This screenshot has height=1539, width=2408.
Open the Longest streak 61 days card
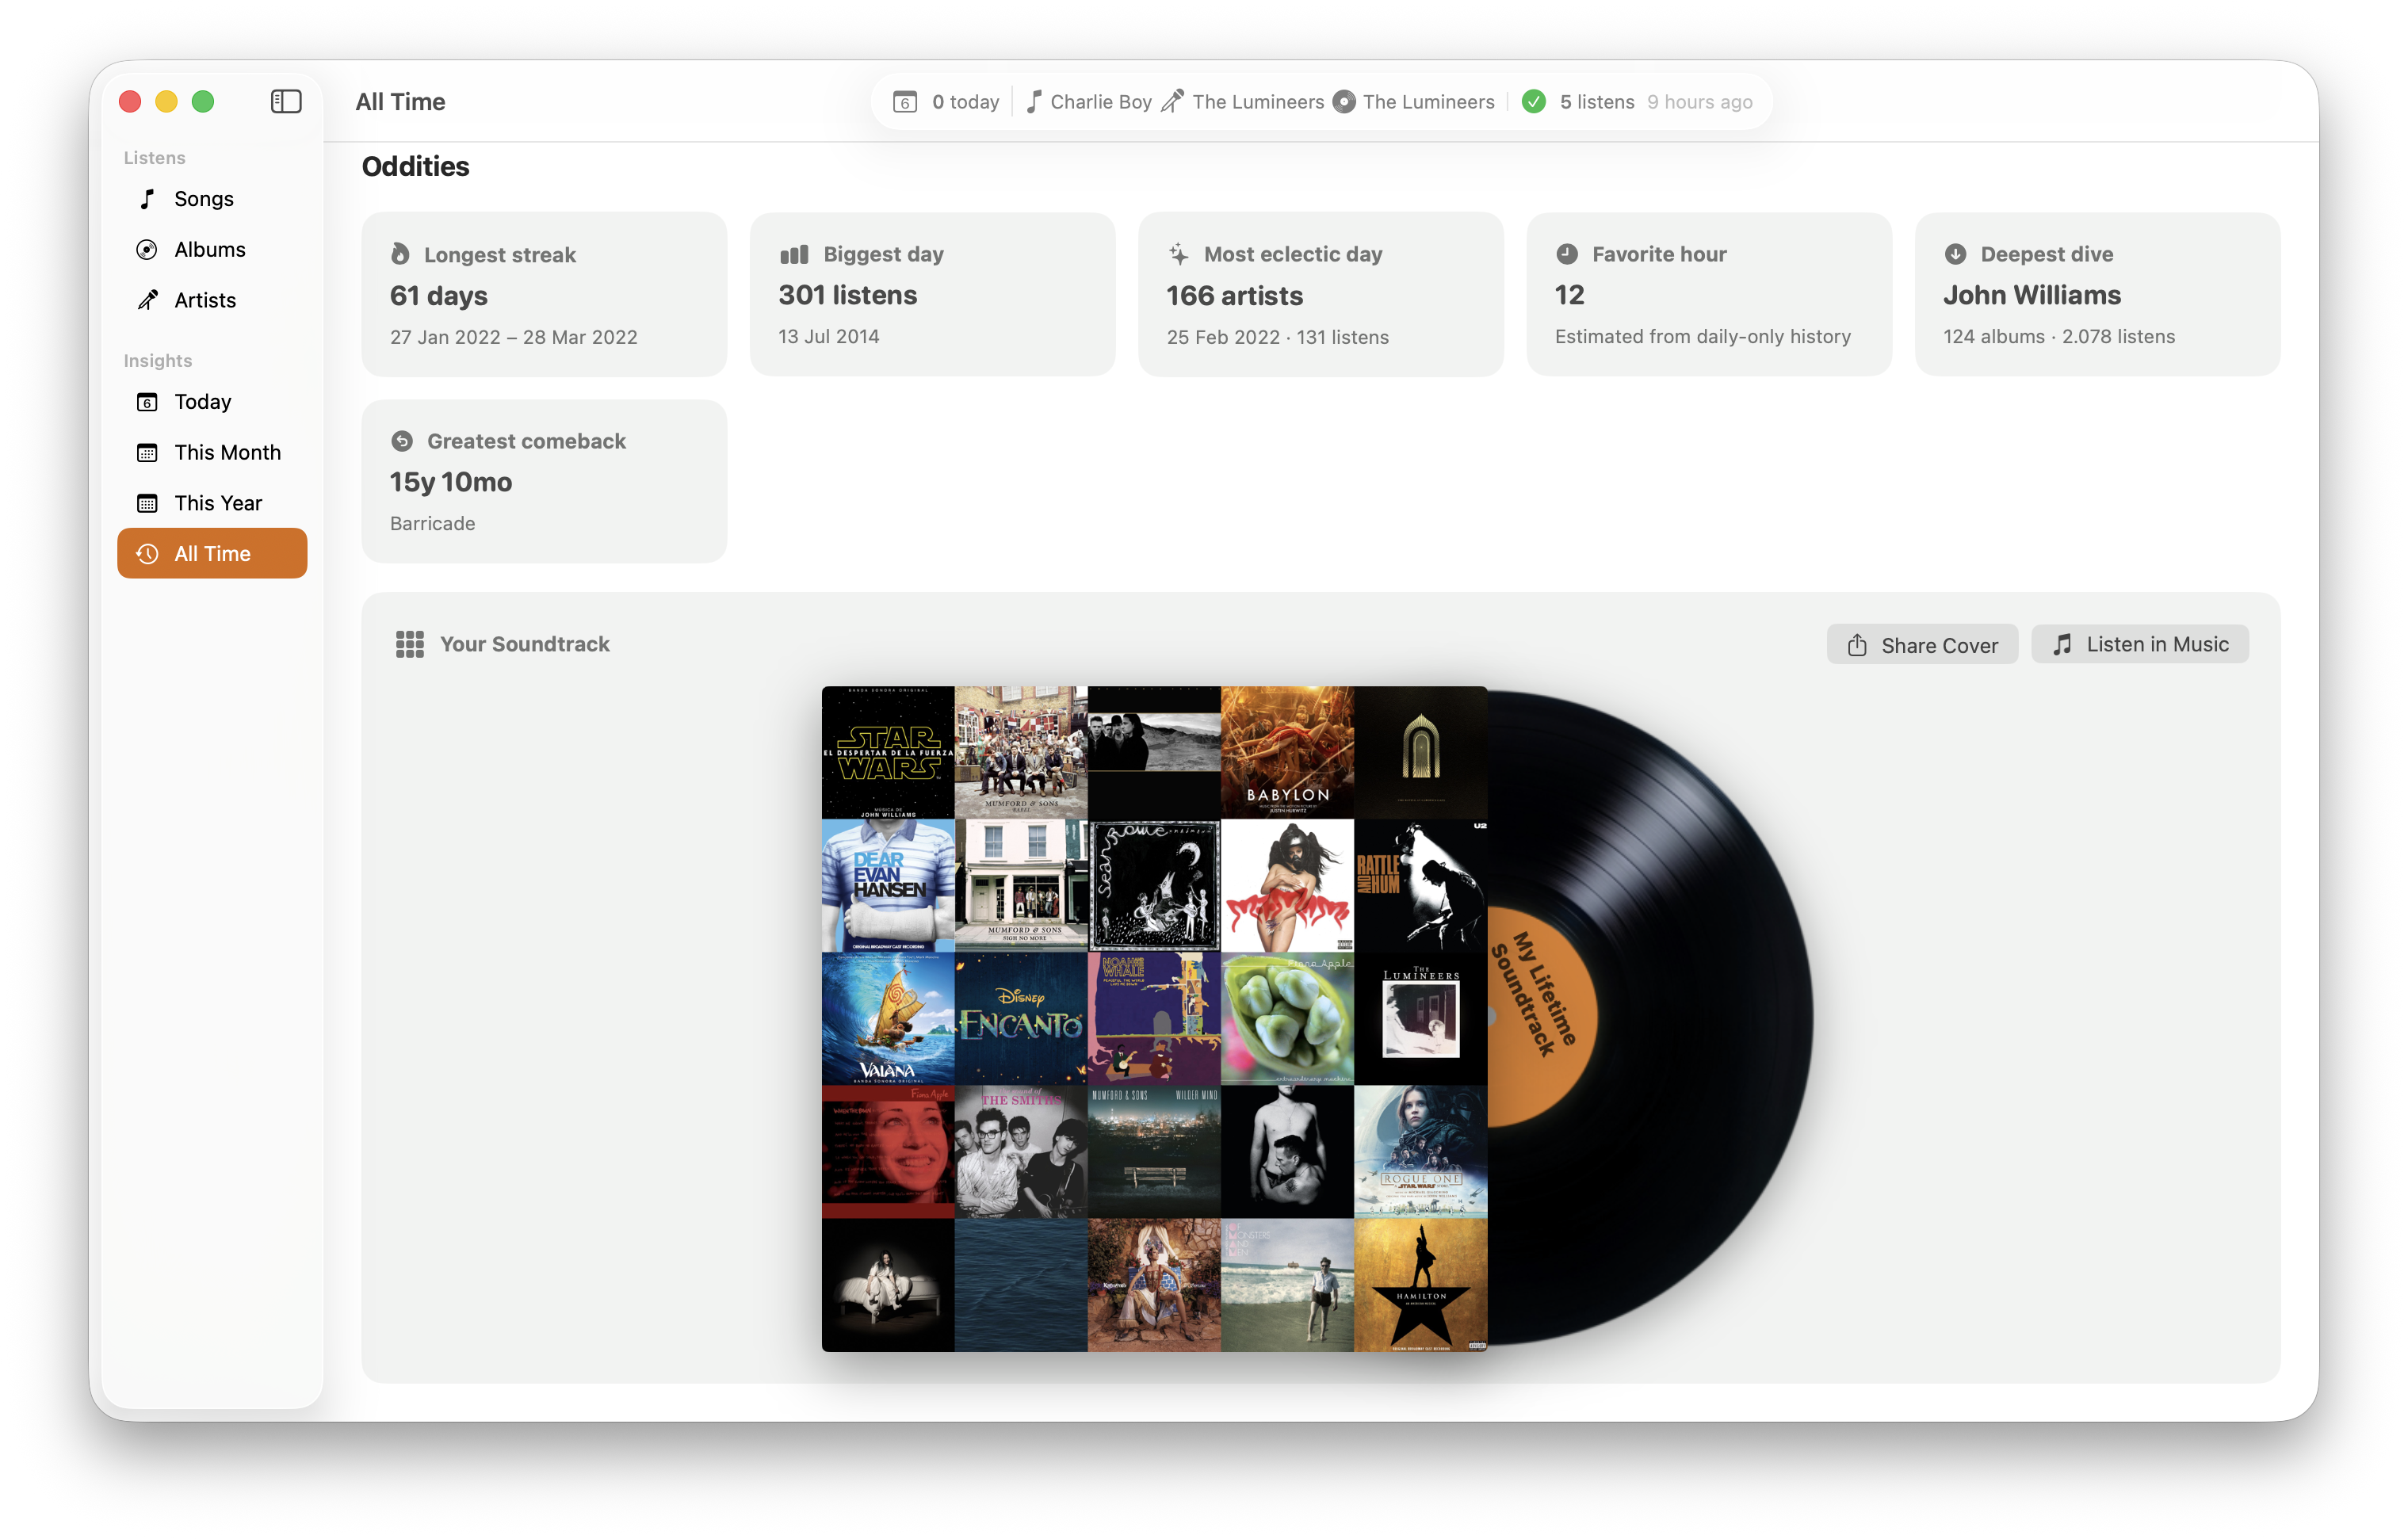pos(544,294)
